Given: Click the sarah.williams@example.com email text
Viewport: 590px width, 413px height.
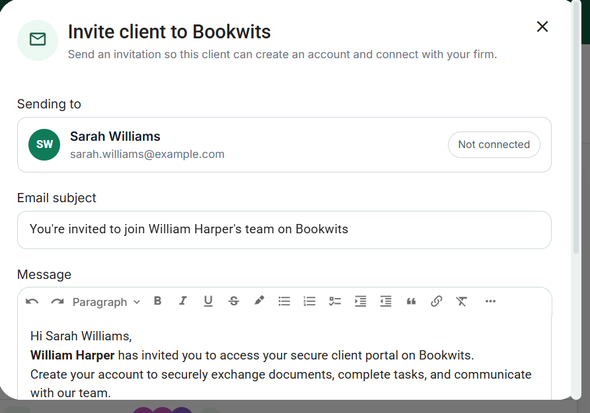Looking at the screenshot, I should tap(147, 155).
